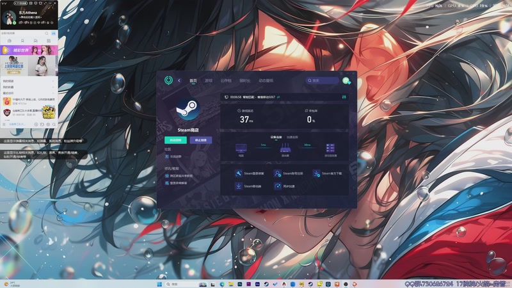This screenshot has height=288, width=512.
Task: Open the Windows Start menu
Action: [x=159, y=284]
